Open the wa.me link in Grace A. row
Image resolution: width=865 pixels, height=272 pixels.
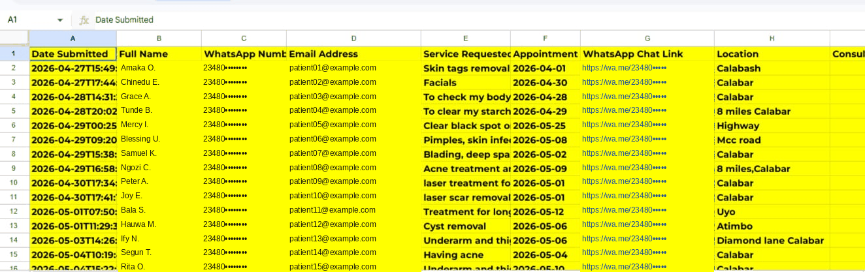(624, 97)
